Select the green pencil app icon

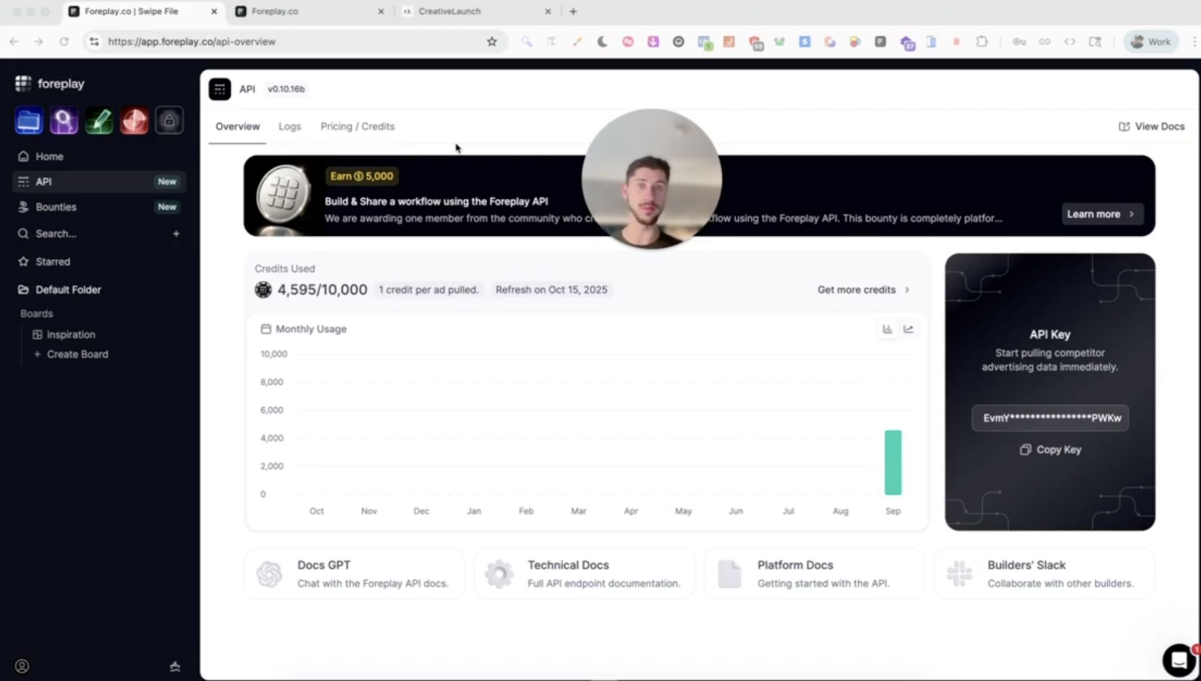click(x=99, y=120)
